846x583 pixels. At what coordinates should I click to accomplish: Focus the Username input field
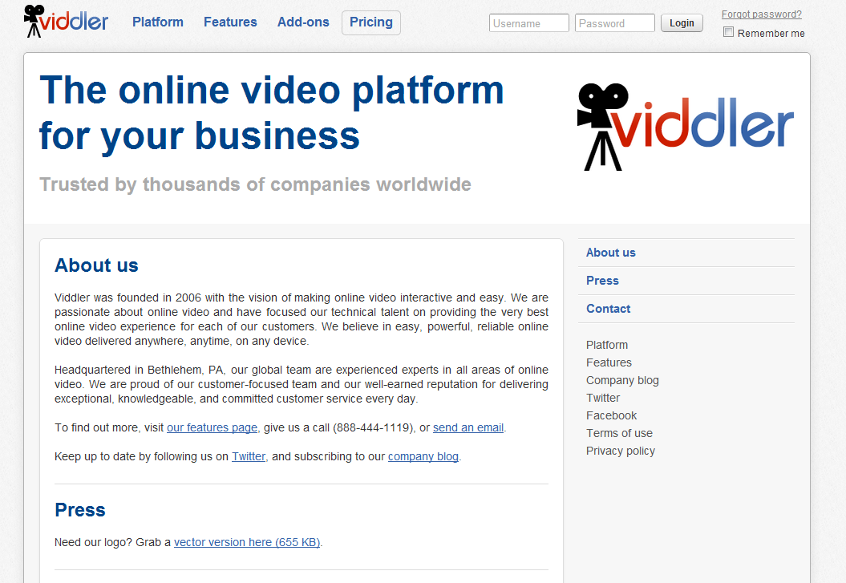tap(528, 23)
